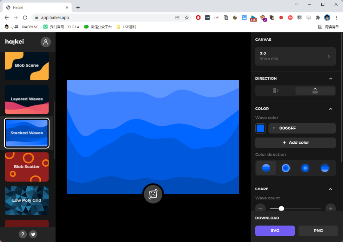This screenshot has height=242, width=343.
Task: Open the 3:2 canvas size selector
Action: (x=295, y=56)
